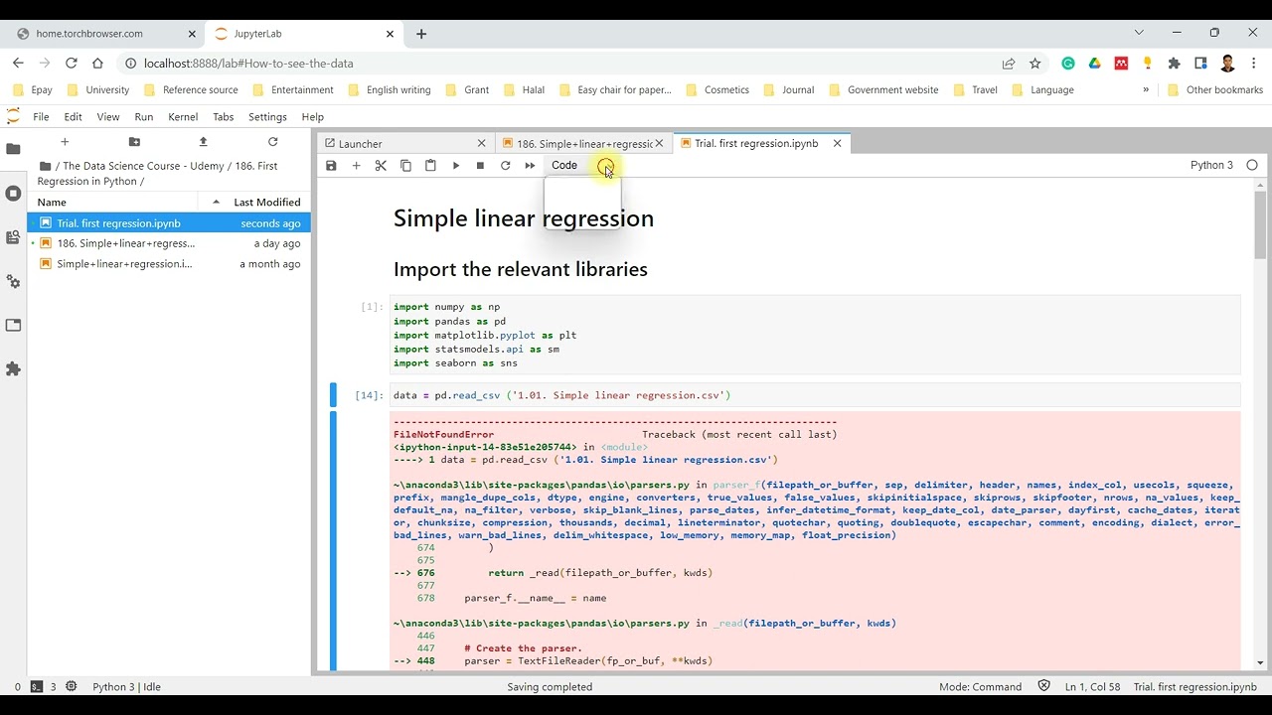Viewport: 1272px width, 715px height.
Task: Click the kernel status circle indicator
Action: tap(1251, 166)
